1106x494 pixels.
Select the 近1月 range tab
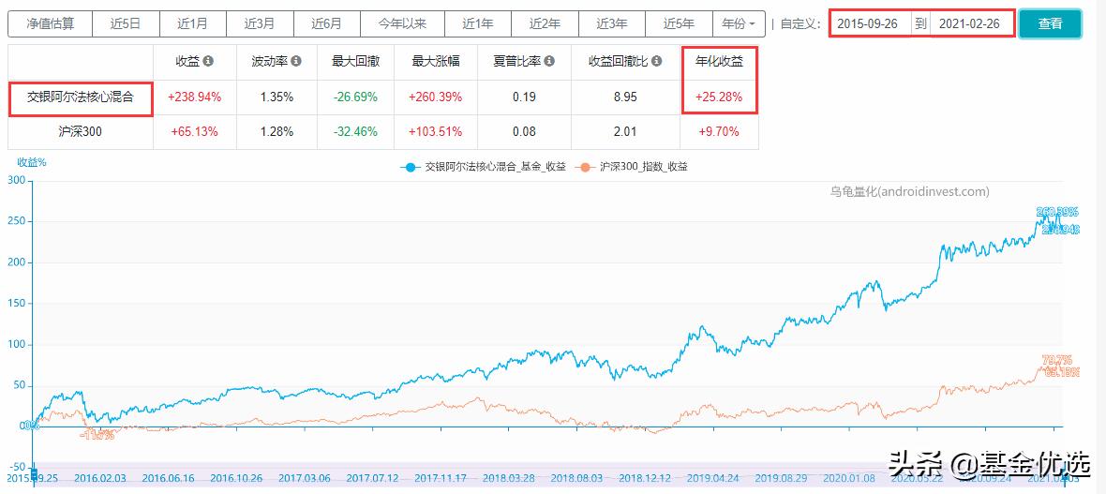tap(192, 24)
